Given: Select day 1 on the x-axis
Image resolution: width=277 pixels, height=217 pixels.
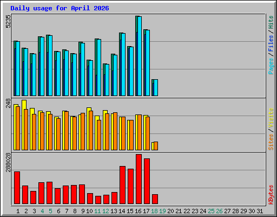Looking at the screenshot, I should [18, 211].
